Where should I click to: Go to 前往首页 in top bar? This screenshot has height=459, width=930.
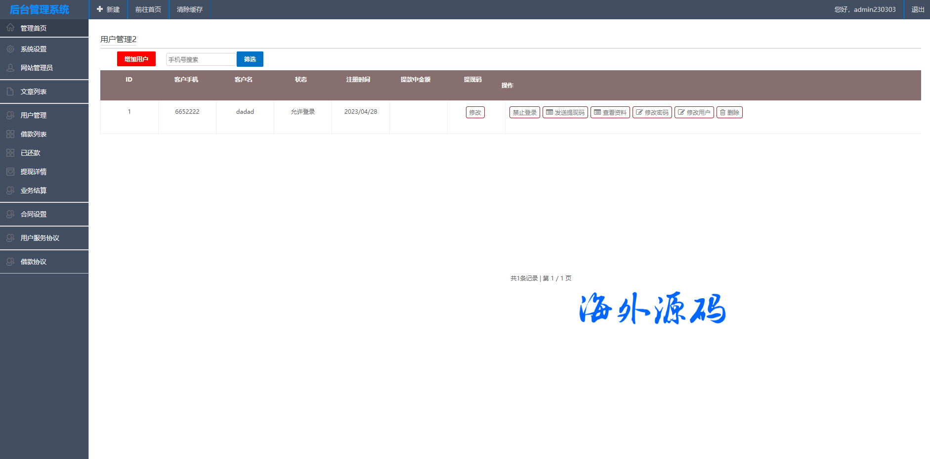148,9
